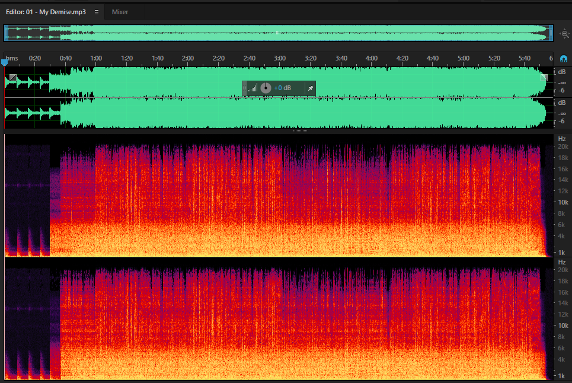Viewport: 572px width, 383px height.
Task: Select the Editor: 01 - My Demise.mp3 tab
Action: pyautogui.click(x=46, y=12)
